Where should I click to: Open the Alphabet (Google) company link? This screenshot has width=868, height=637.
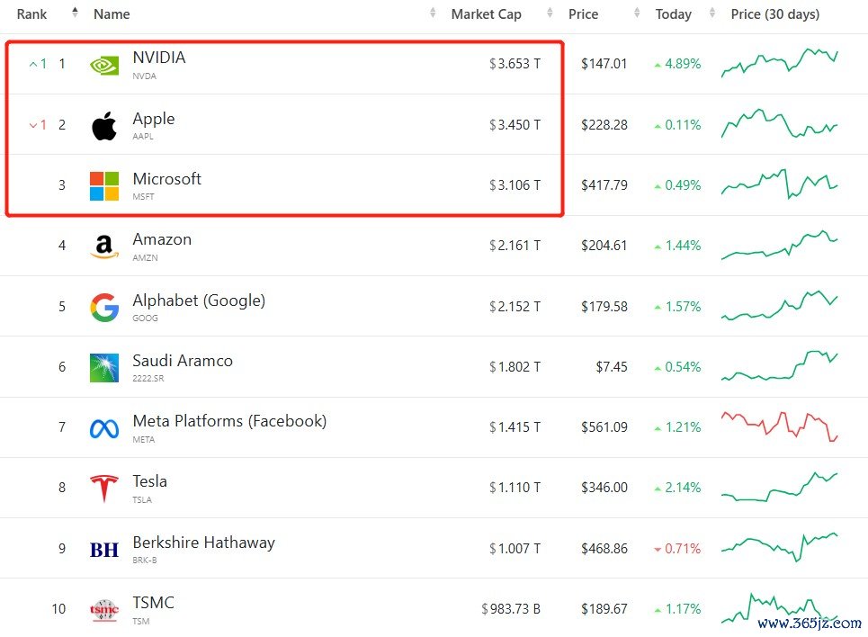point(199,301)
